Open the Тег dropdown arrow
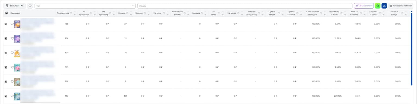This screenshot has height=104, width=417. [133, 6]
